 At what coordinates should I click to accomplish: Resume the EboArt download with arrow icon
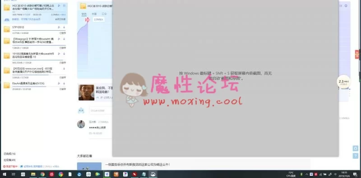click(x=64, y=83)
